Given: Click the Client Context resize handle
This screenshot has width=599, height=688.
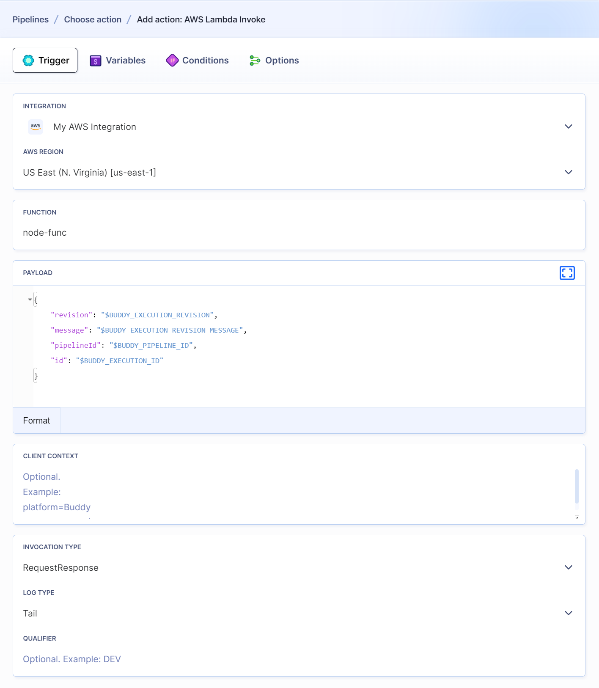Looking at the screenshot, I should tap(577, 517).
